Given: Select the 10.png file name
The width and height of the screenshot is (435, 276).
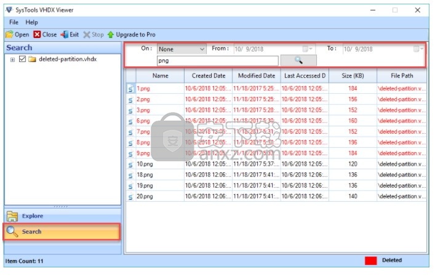Looking at the screenshot, I should (x=145, y=164).
